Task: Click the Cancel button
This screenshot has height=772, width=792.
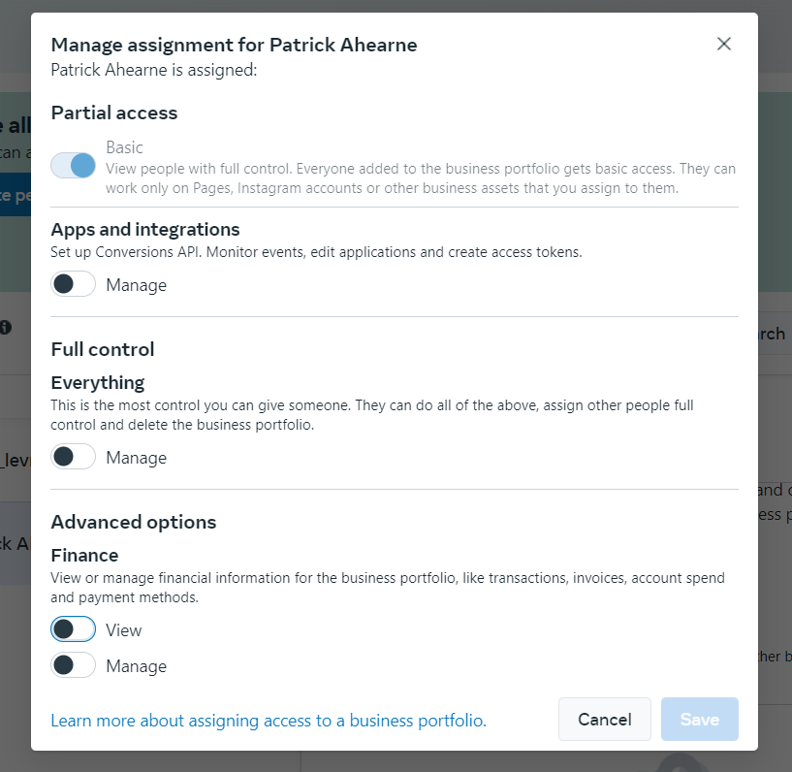Action: pos(605,720)
